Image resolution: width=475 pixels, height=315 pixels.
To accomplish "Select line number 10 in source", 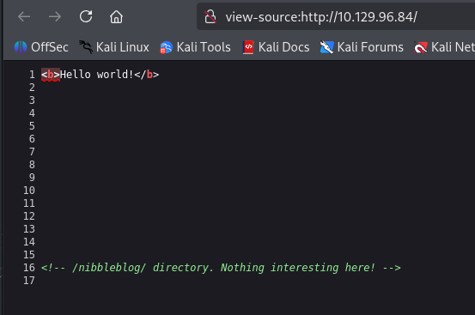I will tap(29, 191).
